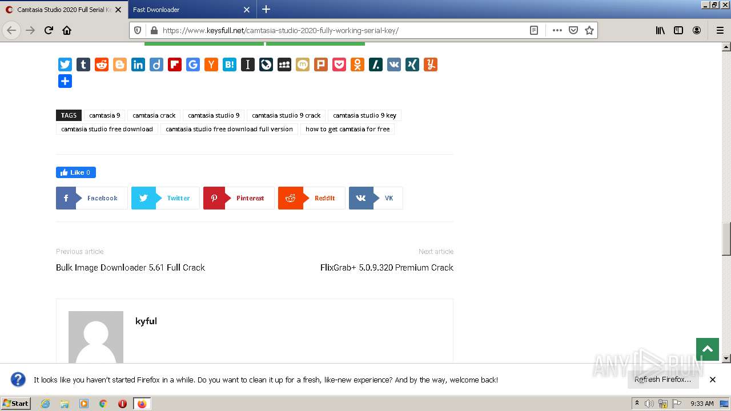Share via the LinkedIn icon

pyautogui.click(x=138, y=65)
